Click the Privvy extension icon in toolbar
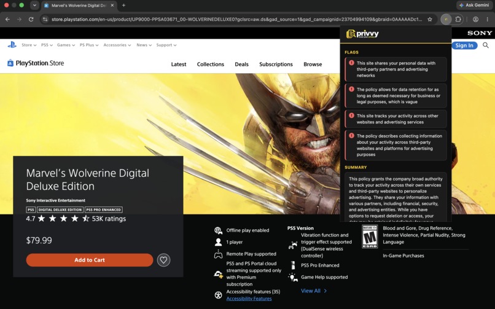 click(x=446, y=19)
